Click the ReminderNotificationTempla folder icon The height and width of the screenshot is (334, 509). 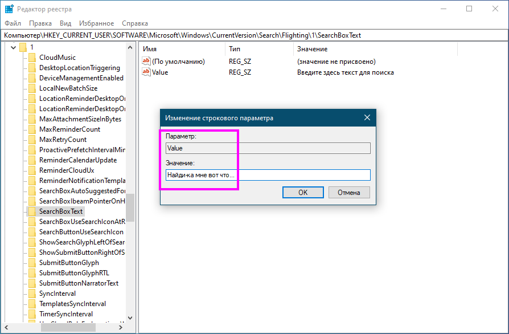(32, 181)
